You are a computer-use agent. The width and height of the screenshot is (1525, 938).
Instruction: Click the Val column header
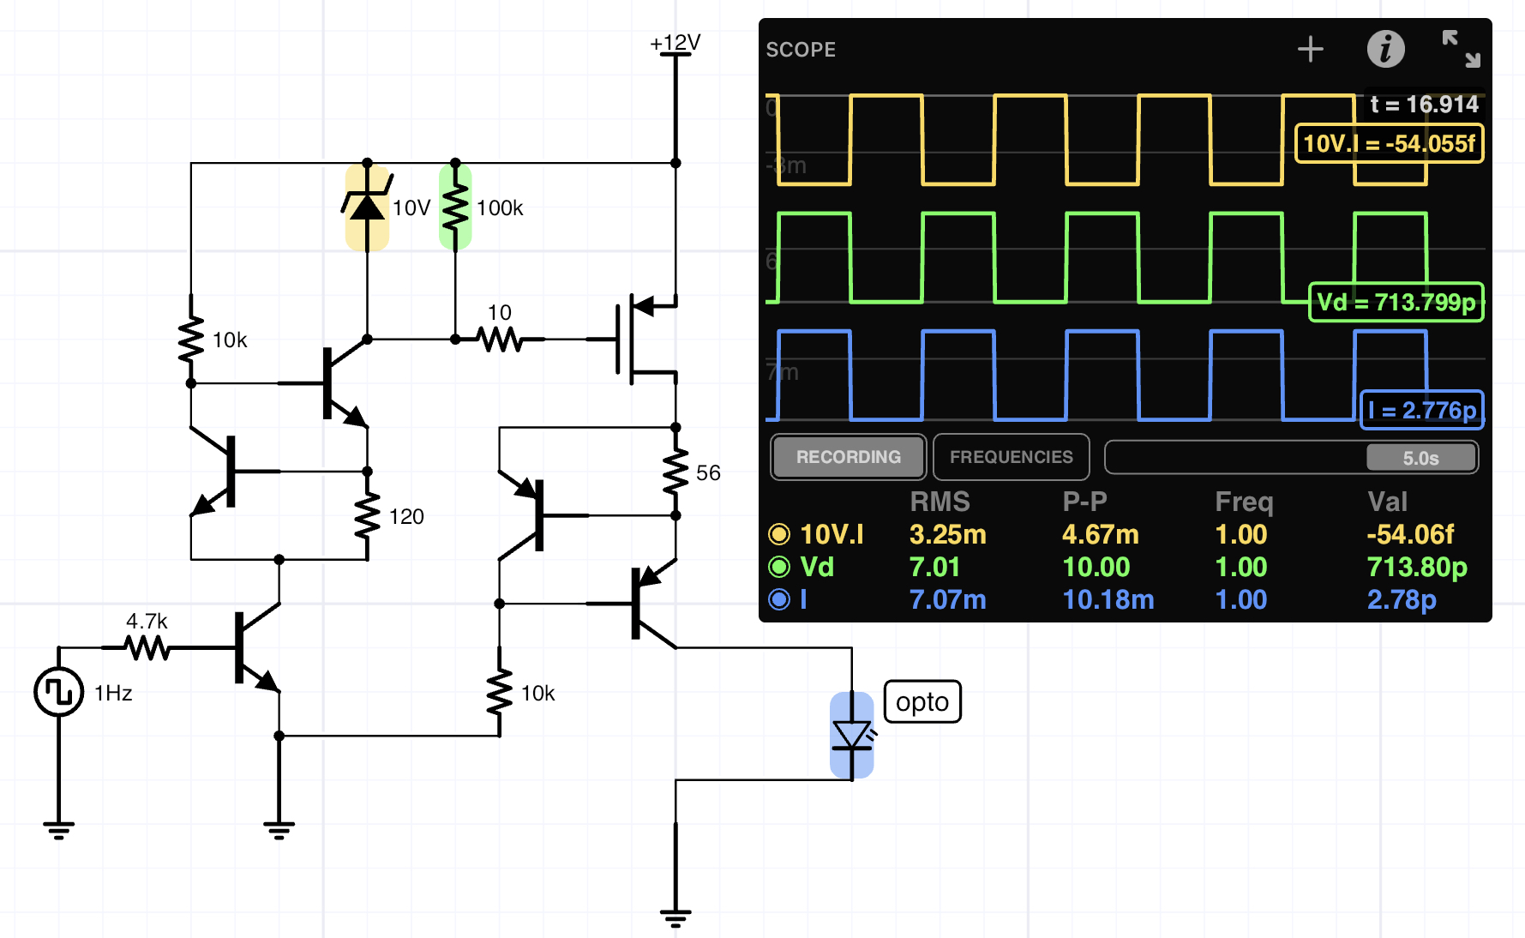coord(1387,502)
